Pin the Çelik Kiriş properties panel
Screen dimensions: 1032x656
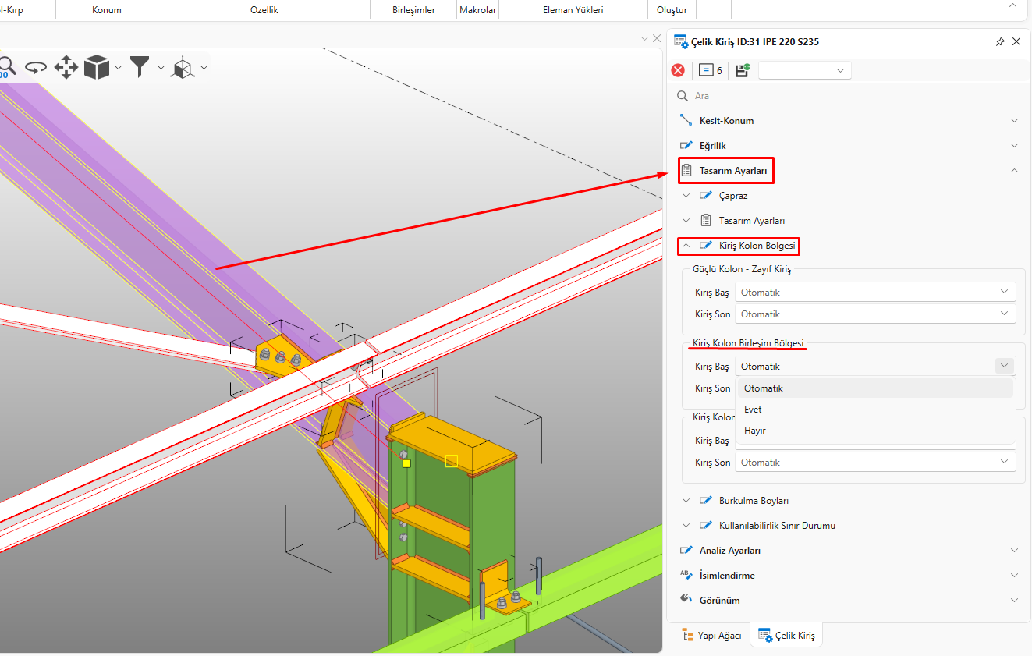click(1000, 42)
